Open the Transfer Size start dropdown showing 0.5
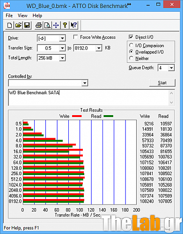Screen dimensions: 183x234 pos(62,48)
